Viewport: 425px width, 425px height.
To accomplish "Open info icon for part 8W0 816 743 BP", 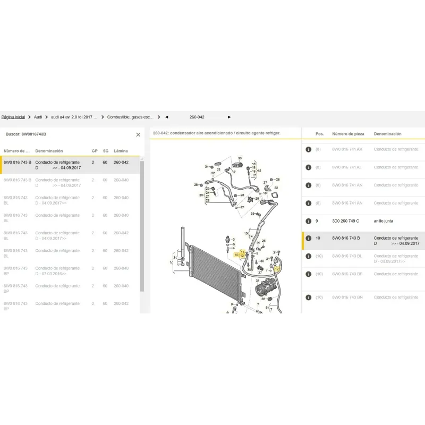I will (x=308, y=274).
